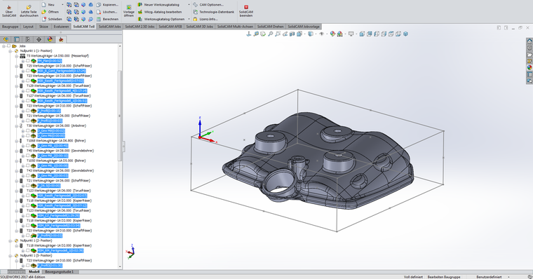Open the SolidCAM 3D Jobs tab
Screen dimensions: 533x279
point(200,27)
